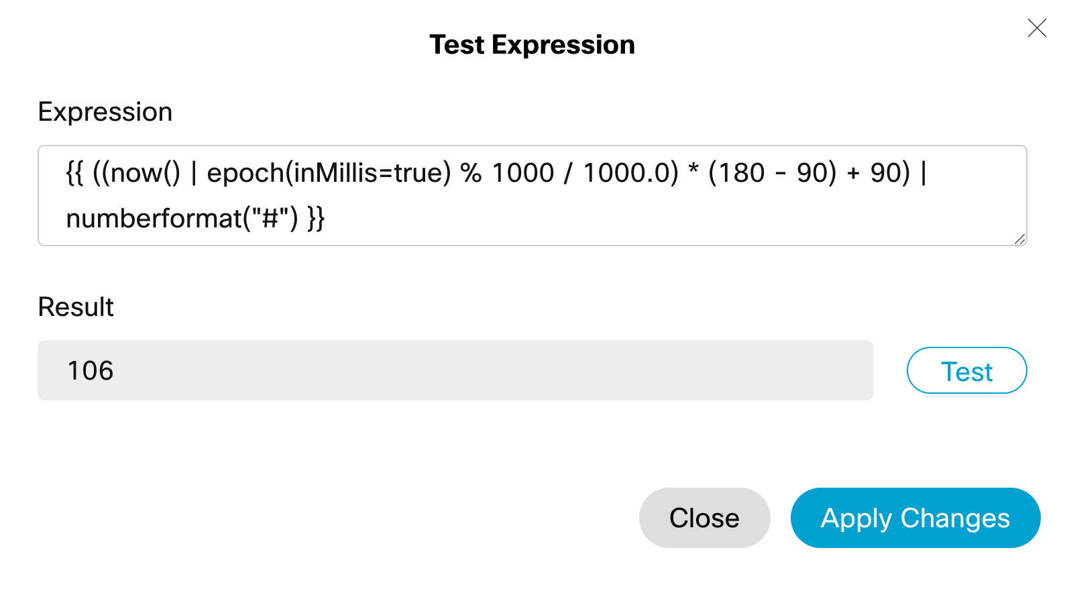Click the % modulo operator in expression
Viewport: 1065px width, 593px height.
471,173
